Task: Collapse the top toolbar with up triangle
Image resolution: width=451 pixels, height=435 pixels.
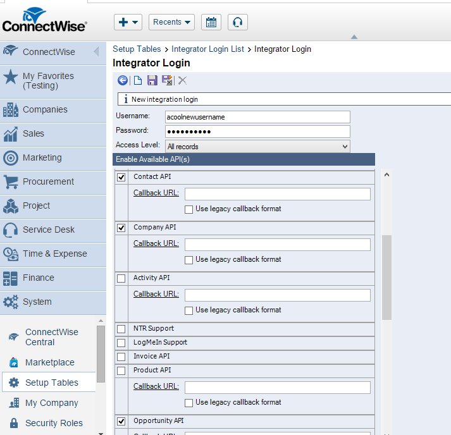Action: [x=354, y=37]
